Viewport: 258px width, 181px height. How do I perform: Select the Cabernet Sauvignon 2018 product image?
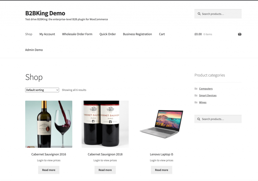105,124
